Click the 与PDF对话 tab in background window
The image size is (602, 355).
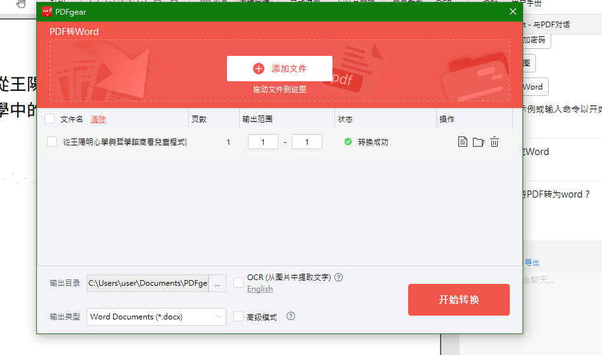point(551,25)
